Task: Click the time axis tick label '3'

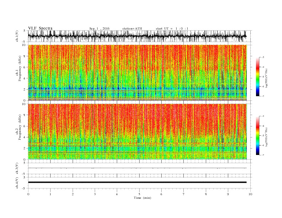Action: point(95,194)
